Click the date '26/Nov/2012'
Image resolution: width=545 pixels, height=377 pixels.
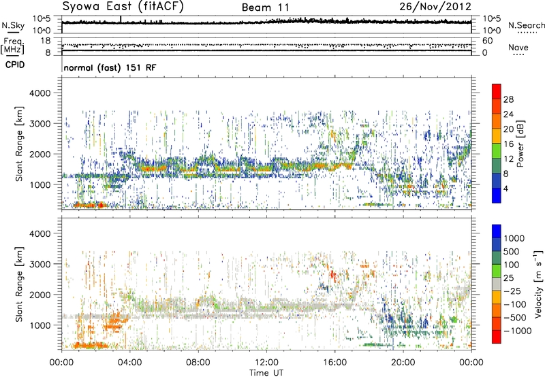(435, 6)
